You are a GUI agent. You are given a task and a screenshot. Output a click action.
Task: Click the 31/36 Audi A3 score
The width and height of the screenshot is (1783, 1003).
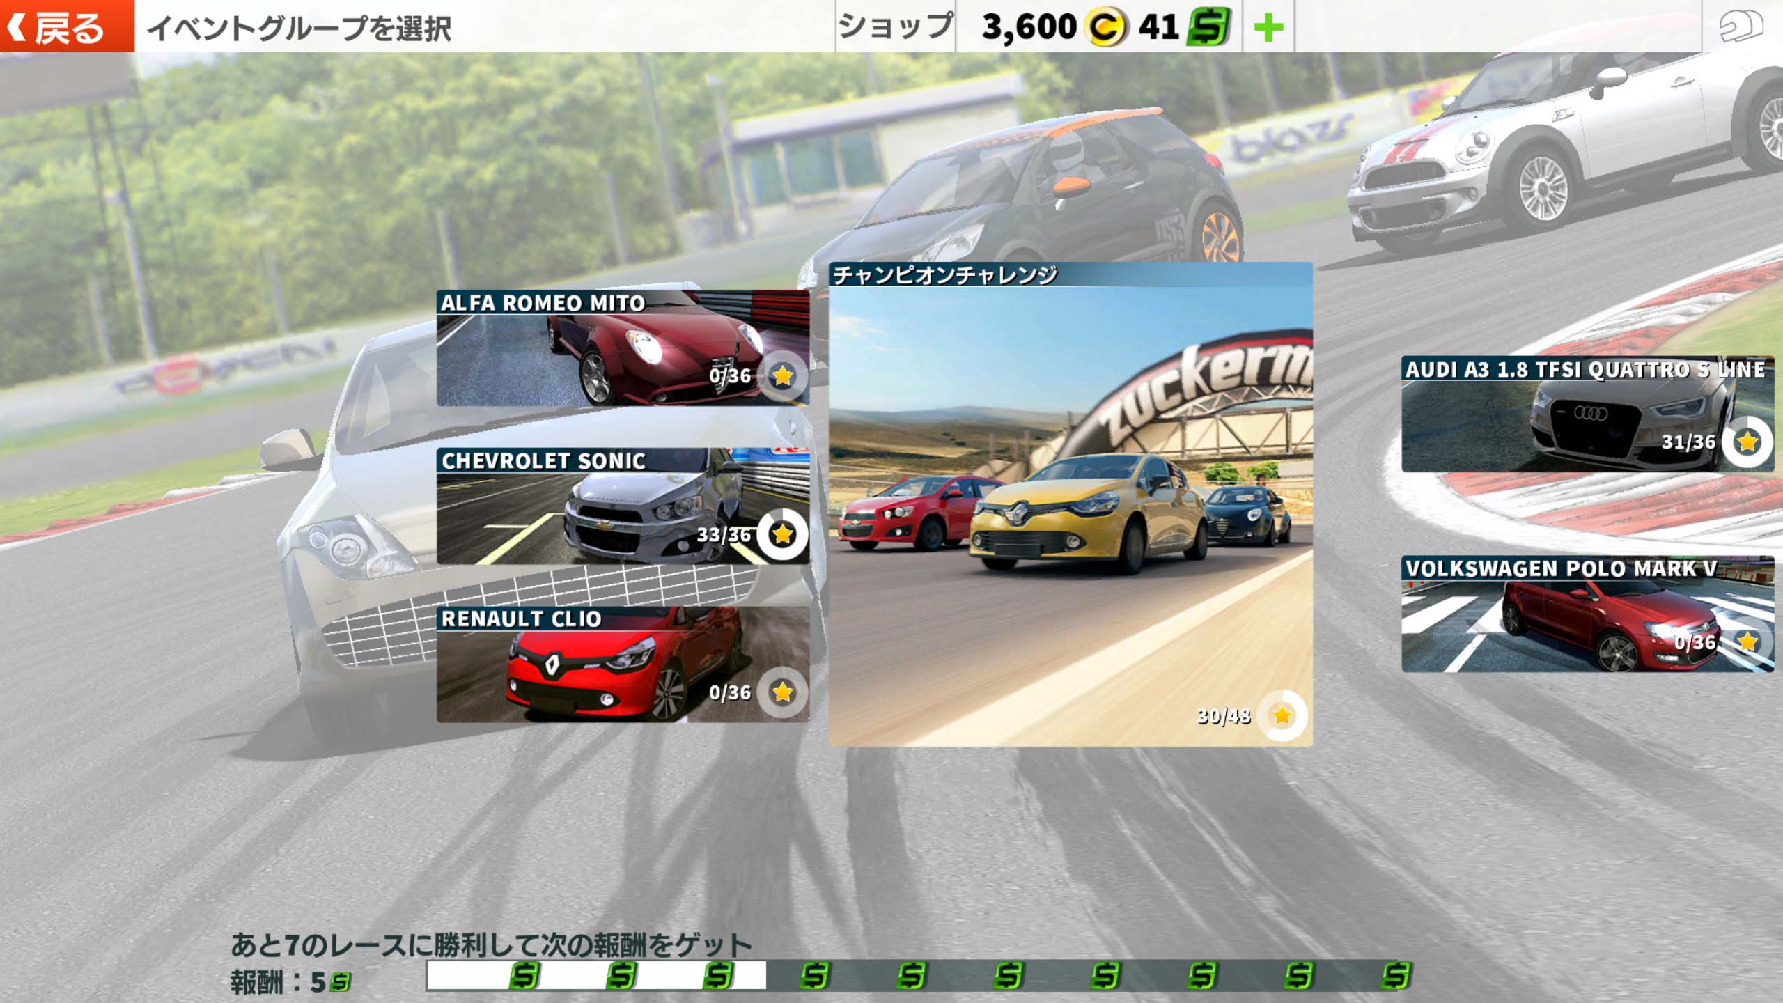[x=1688, y=442]
